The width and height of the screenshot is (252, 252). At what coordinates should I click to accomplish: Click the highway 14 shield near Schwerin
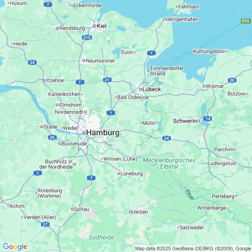[208, 119]
